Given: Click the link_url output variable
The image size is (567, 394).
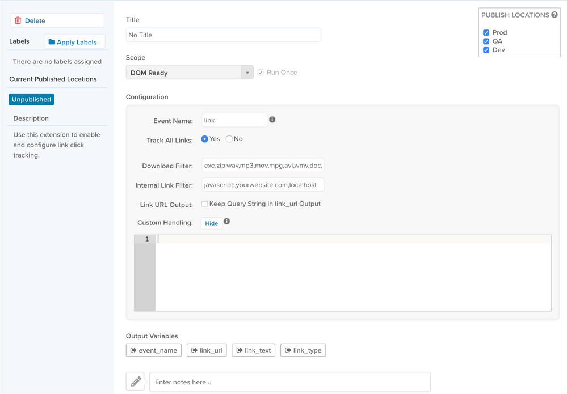Looking at the screenshot, I should pyautogui.click(x=207, y=350).
